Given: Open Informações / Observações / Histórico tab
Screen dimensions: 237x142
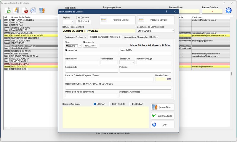Looking at the screenshot, I should click(141, 37).
